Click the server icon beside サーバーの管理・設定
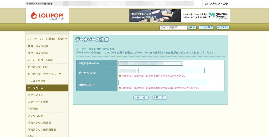The height and width of the screenshot is (137, 269). pos(30,39)
